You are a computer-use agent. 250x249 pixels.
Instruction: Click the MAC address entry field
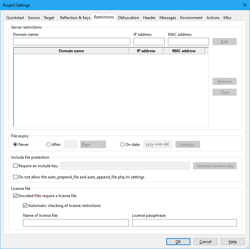[x=188, y=42]
